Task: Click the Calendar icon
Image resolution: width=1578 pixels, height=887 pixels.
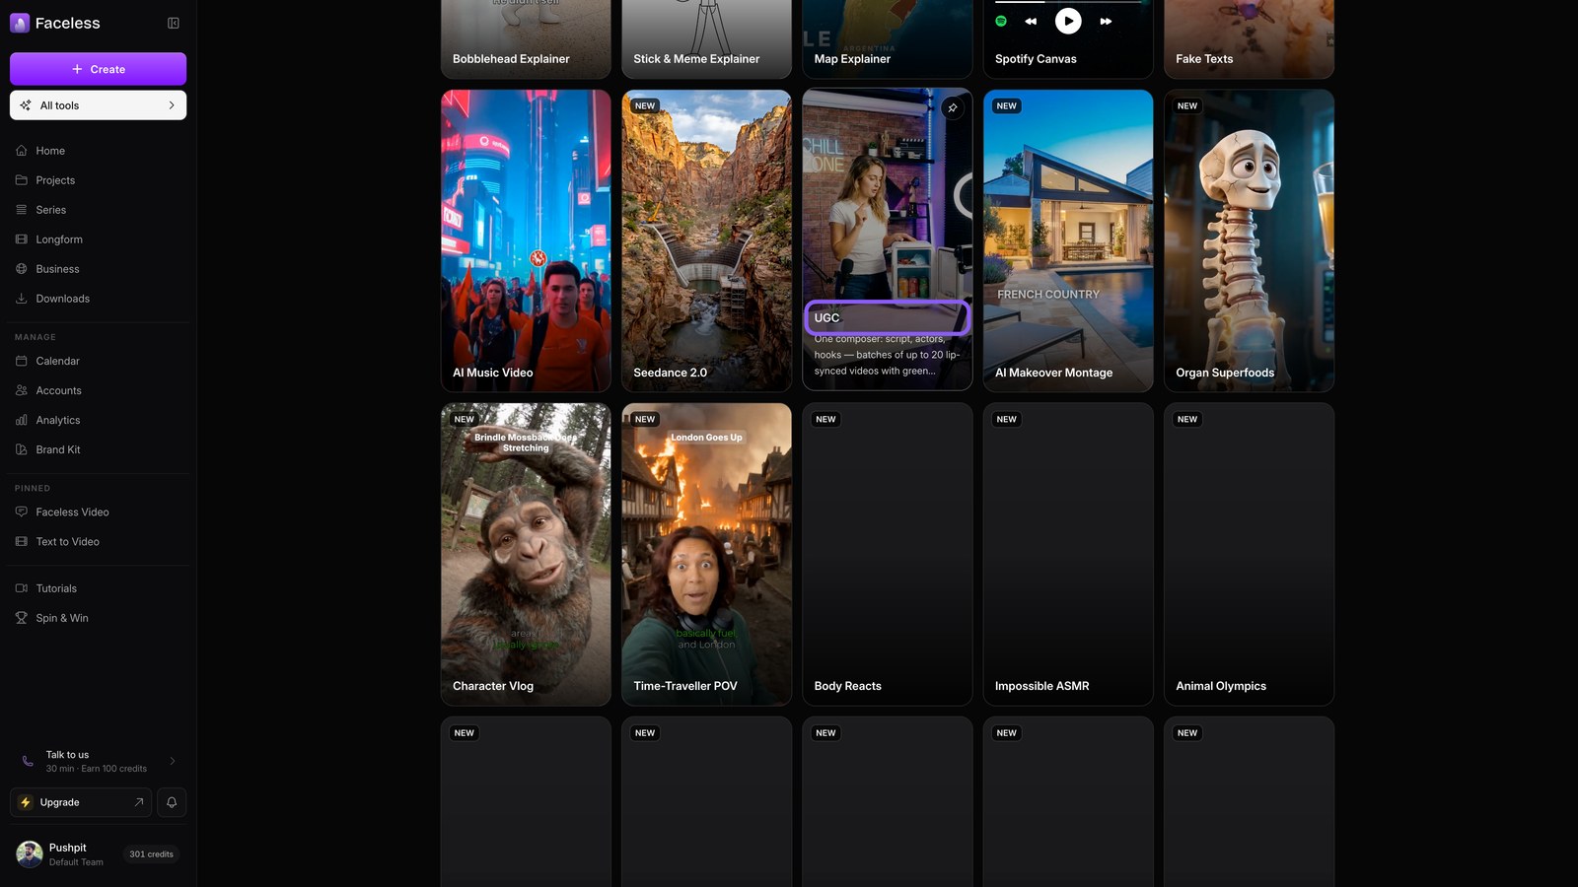Action: [22, 361]
